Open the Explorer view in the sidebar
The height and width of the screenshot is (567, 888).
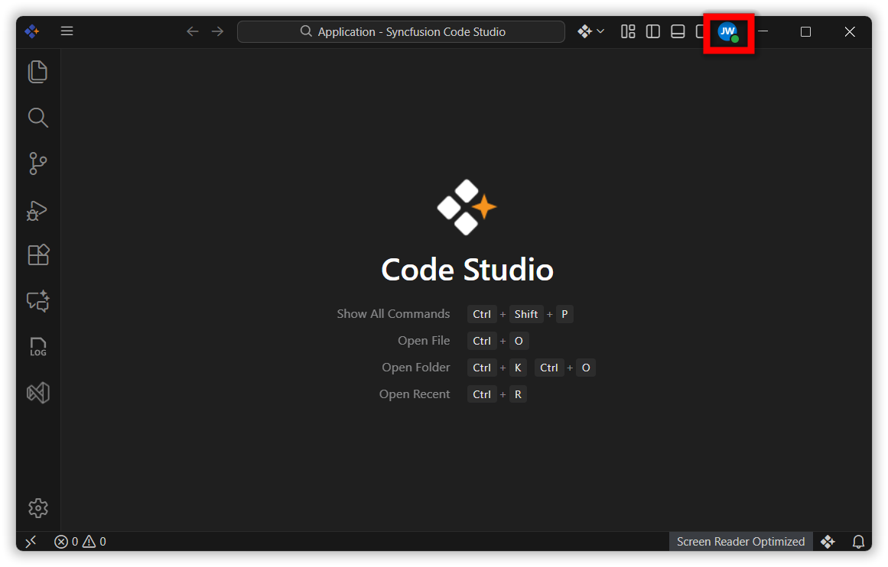(x=37, y=72)
